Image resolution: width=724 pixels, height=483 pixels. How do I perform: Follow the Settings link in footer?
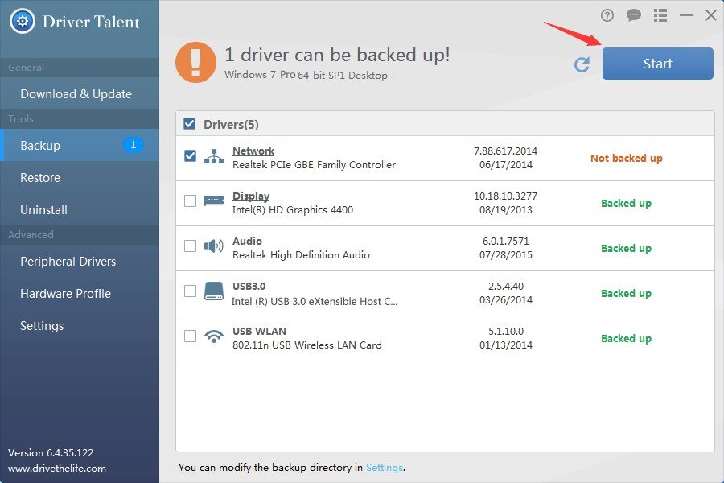point(385,468)
